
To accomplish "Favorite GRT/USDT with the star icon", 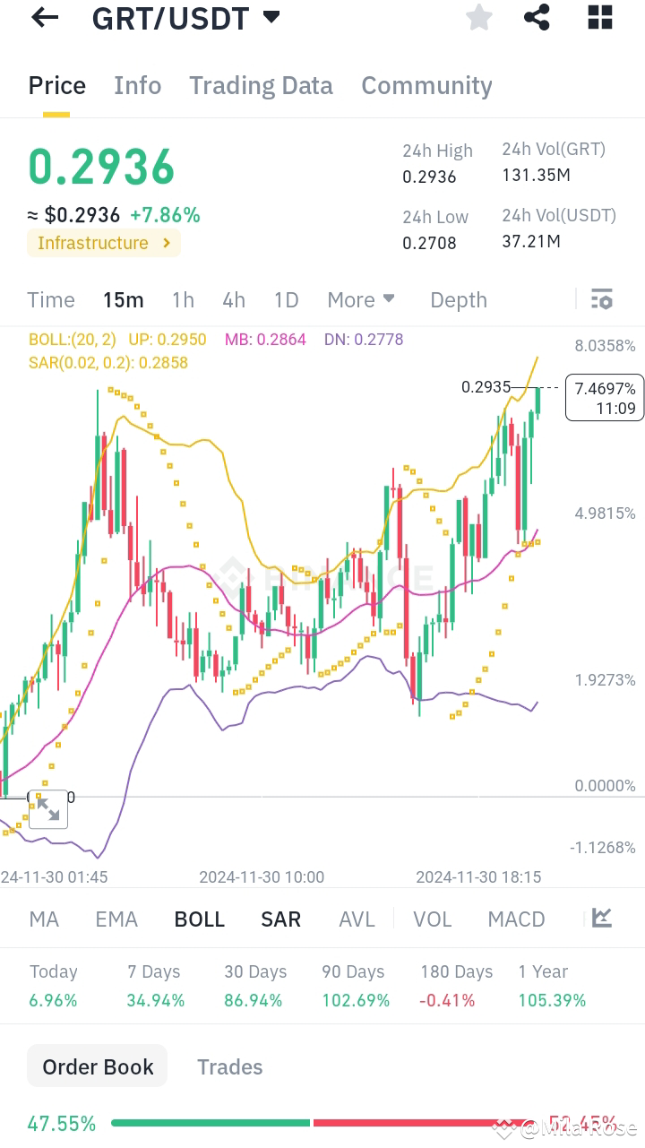I will pos(478,18).
